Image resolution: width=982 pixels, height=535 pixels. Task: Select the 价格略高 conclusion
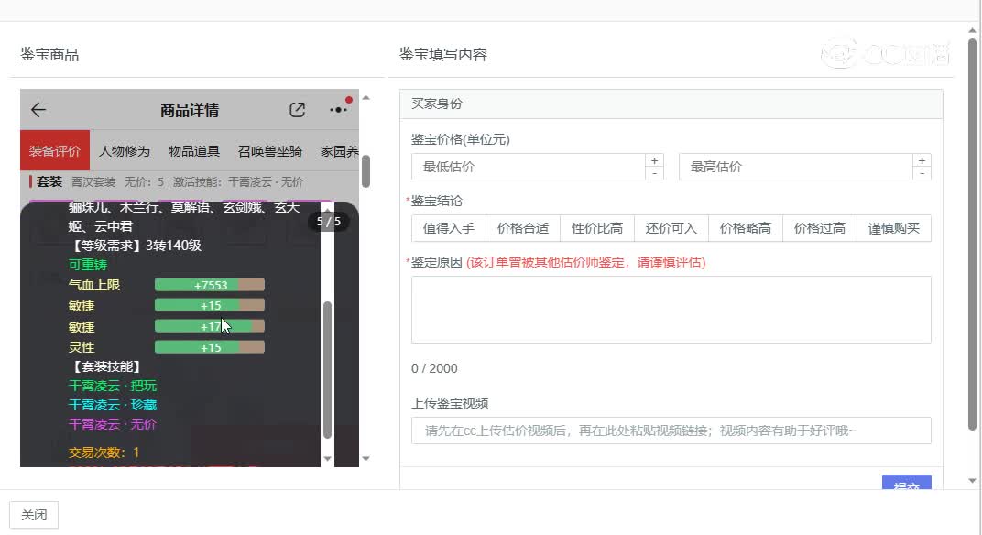click(746, 229)
